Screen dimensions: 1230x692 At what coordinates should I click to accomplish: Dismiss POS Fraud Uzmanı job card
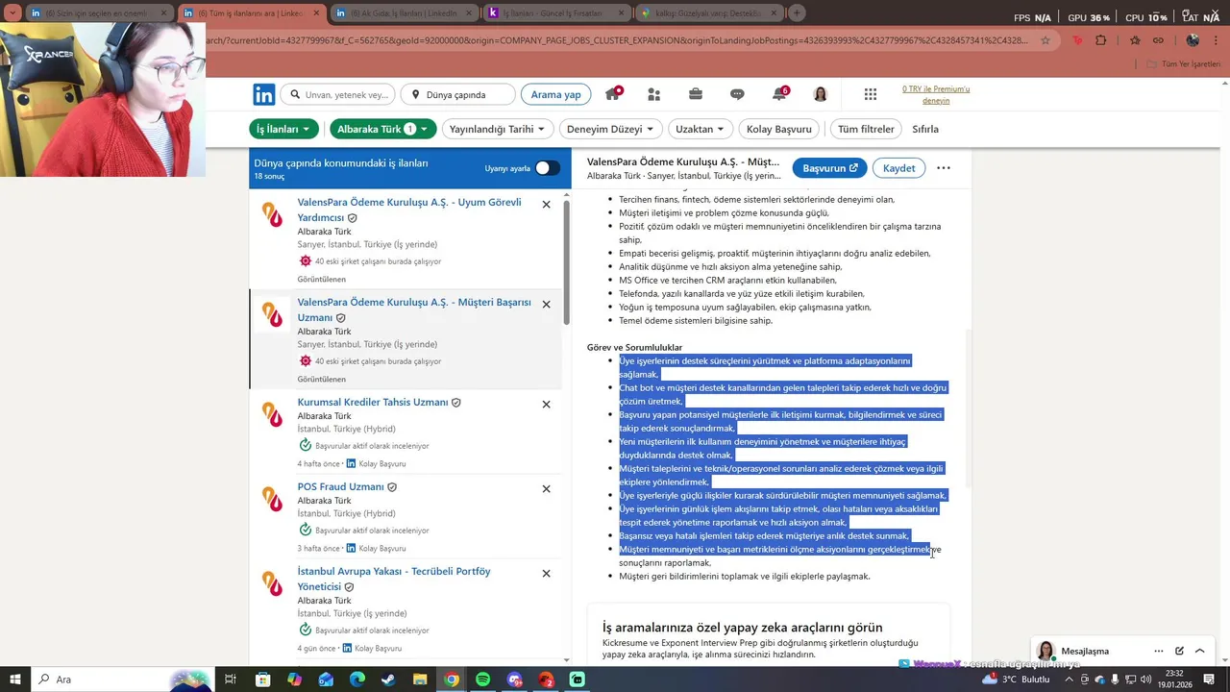coord(546,488)
